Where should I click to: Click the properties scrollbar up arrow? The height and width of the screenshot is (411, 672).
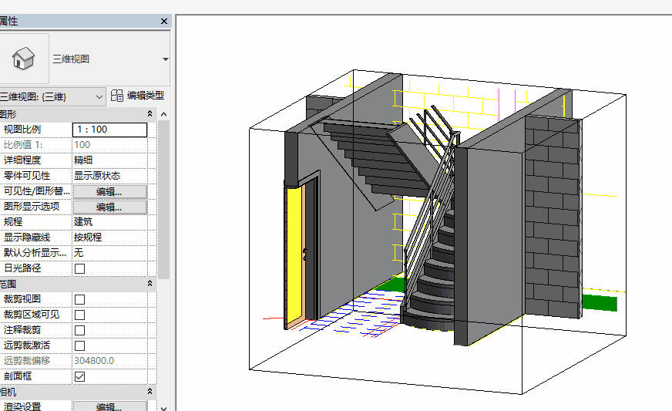point(163,114)
